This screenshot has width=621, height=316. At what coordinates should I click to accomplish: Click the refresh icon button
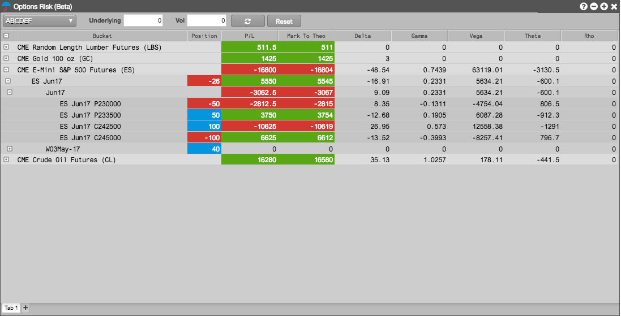pyautogui.click(x=247, y=21)
